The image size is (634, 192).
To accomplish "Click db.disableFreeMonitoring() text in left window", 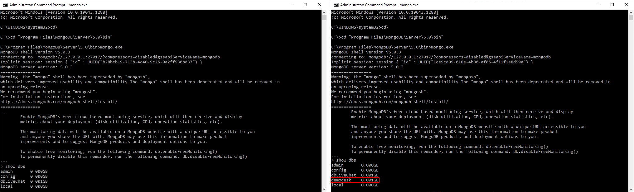I will 215,157.
